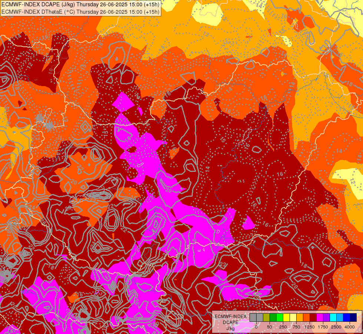Click the legend value label 1250
The image size is (363, 334).
coord(310,327)
